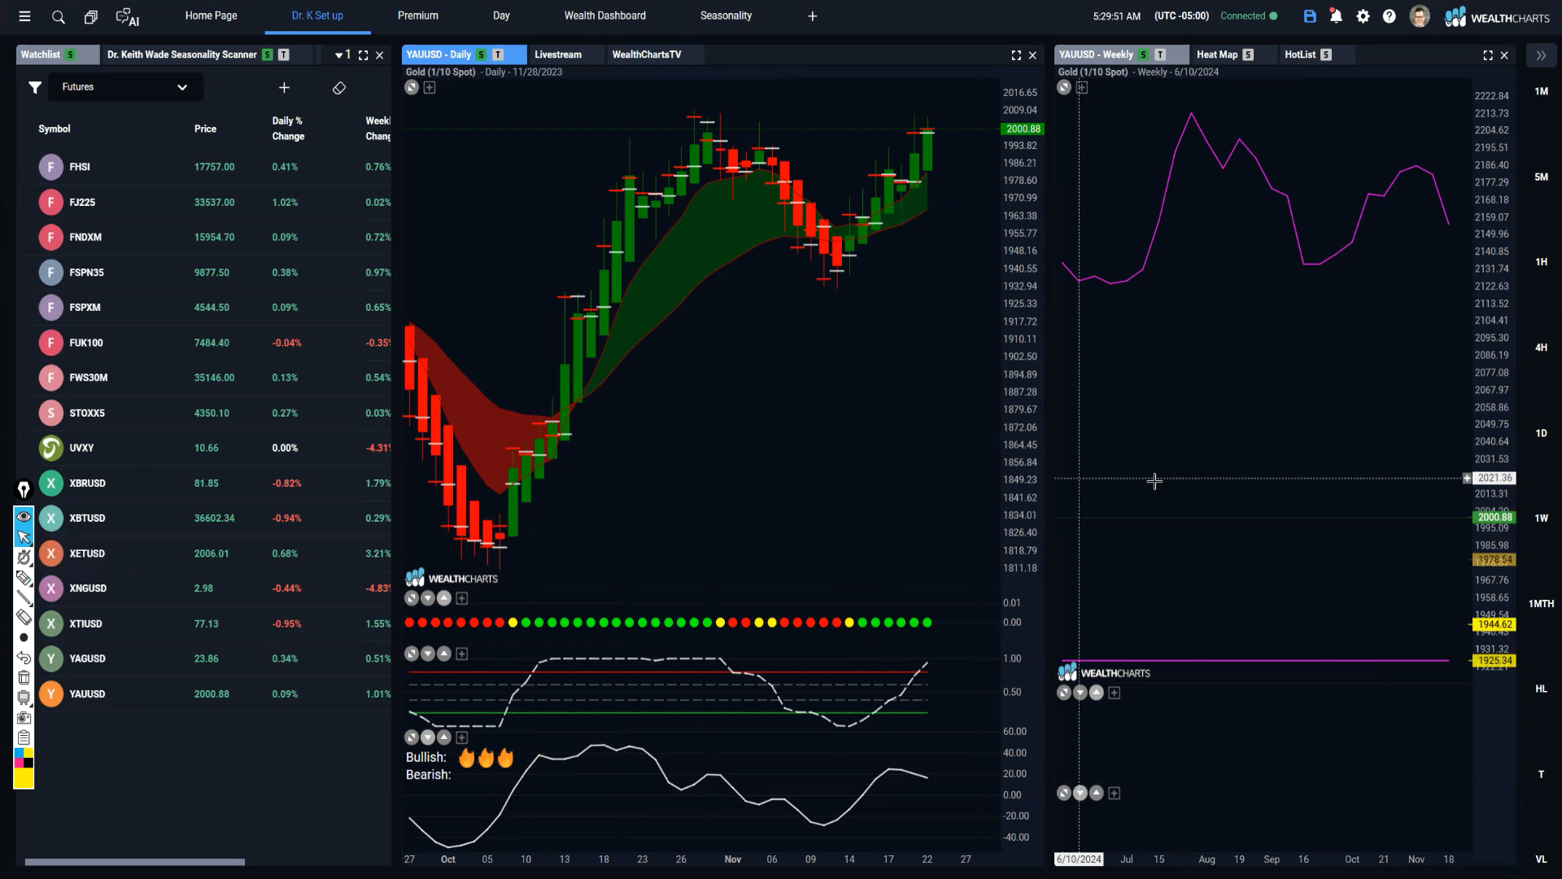Screen dimensions: 1562x879
Task: Move second weekly sub-pane up arrow
Action: point(1097,793)
